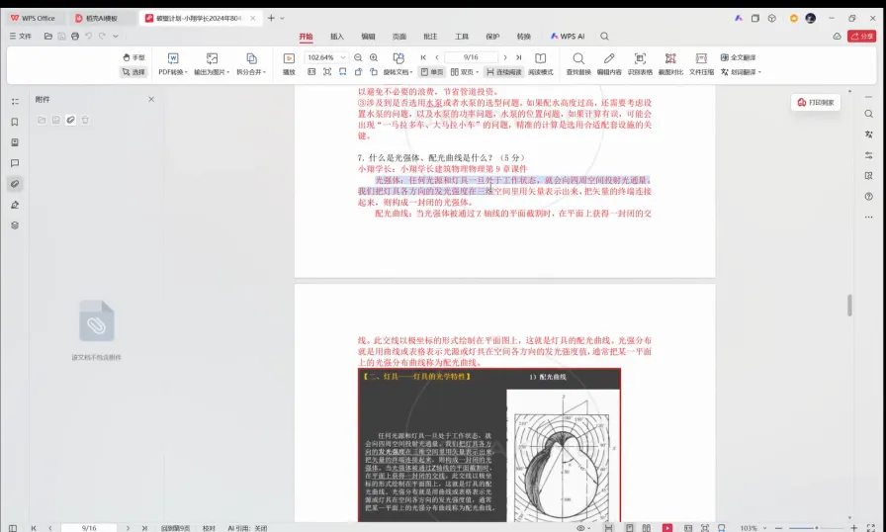The height and width of the screenshot is (532, 886).
Task: Open the 保护 ribbon tab
Action: 492,37
